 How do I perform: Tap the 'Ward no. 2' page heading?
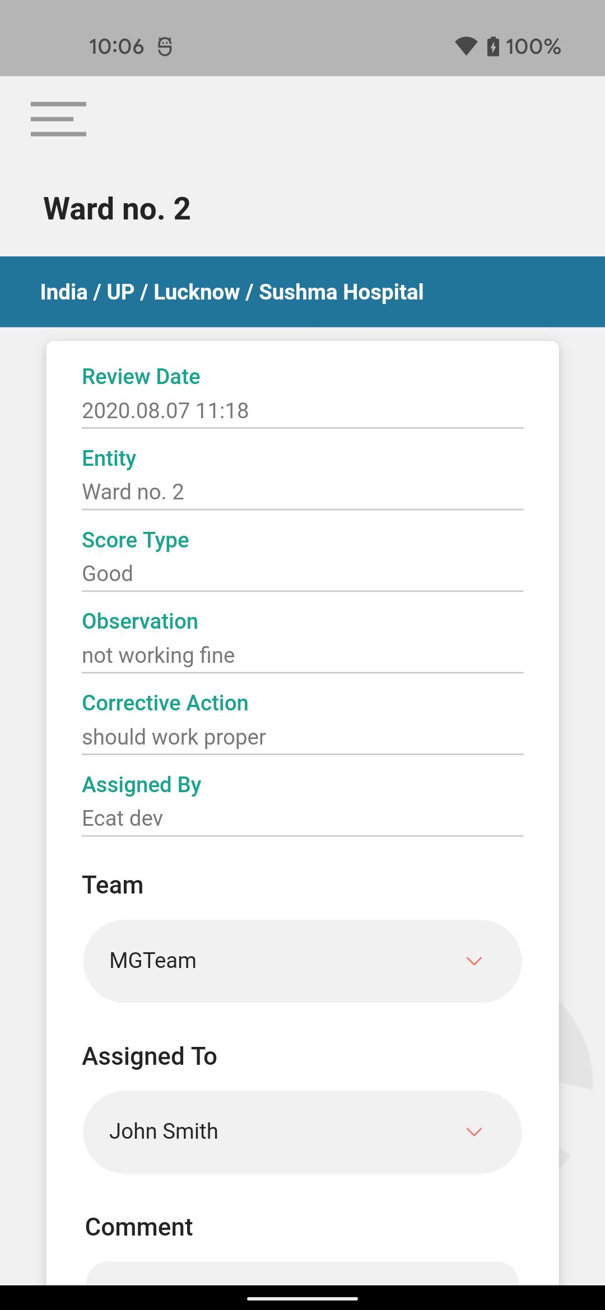(117, 209)
